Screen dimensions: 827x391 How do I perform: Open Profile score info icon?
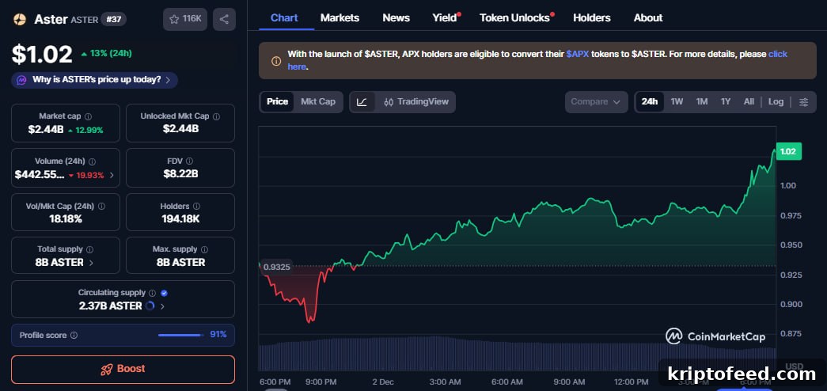tap(74, 335)
